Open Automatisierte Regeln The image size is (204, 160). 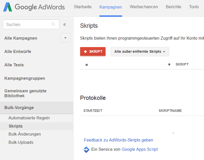pos(29,118)
